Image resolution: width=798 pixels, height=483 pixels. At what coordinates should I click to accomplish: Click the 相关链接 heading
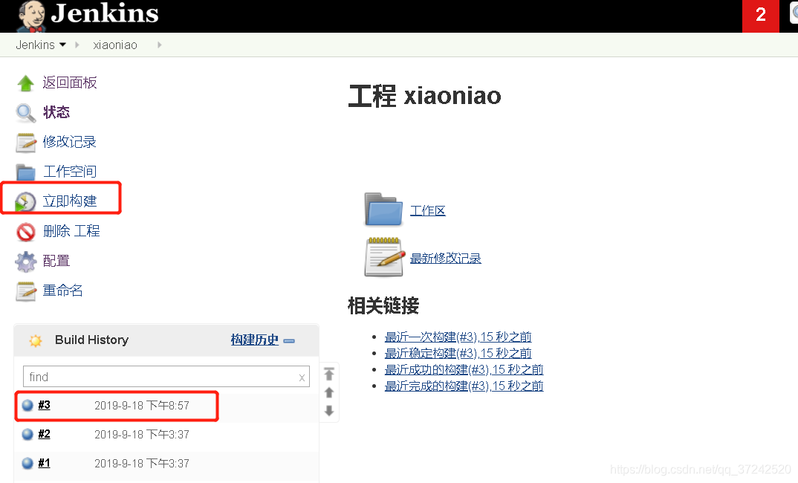coord(383,305)
